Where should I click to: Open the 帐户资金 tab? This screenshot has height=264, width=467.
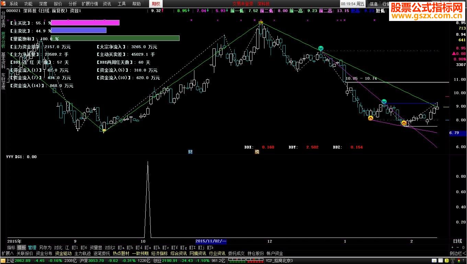coord(275,253)
